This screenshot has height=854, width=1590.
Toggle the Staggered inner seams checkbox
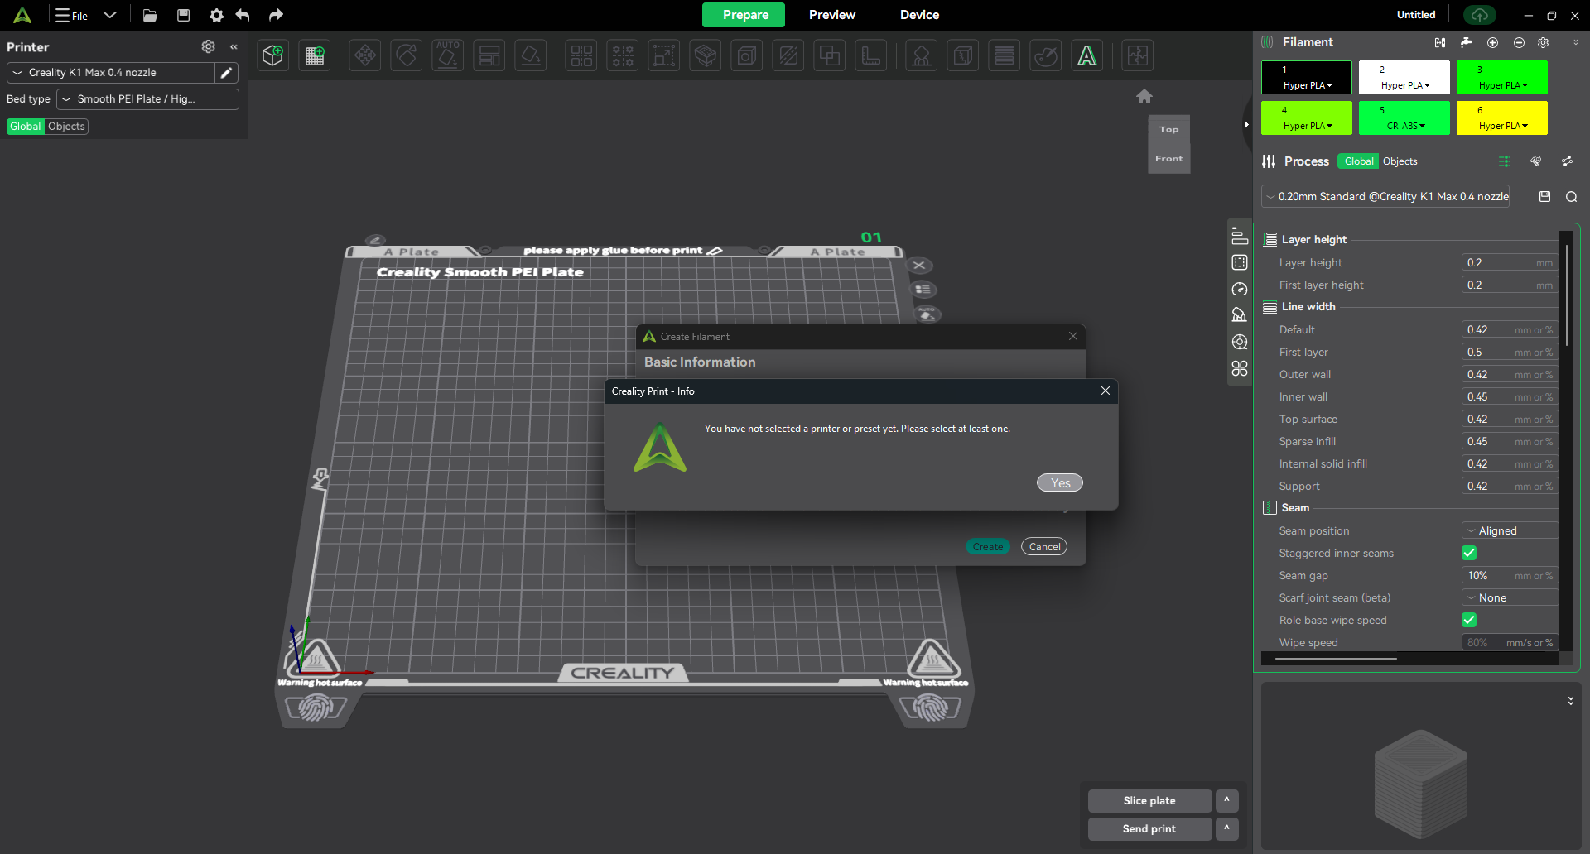1469,553
